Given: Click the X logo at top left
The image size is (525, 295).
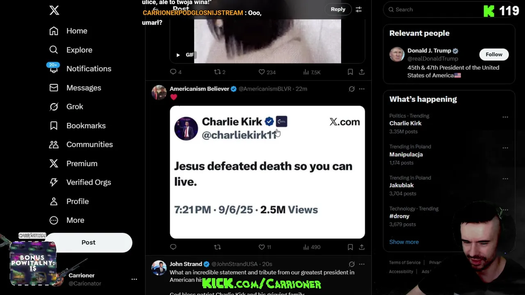Looking at the screenshot, I should click(54, 10).
